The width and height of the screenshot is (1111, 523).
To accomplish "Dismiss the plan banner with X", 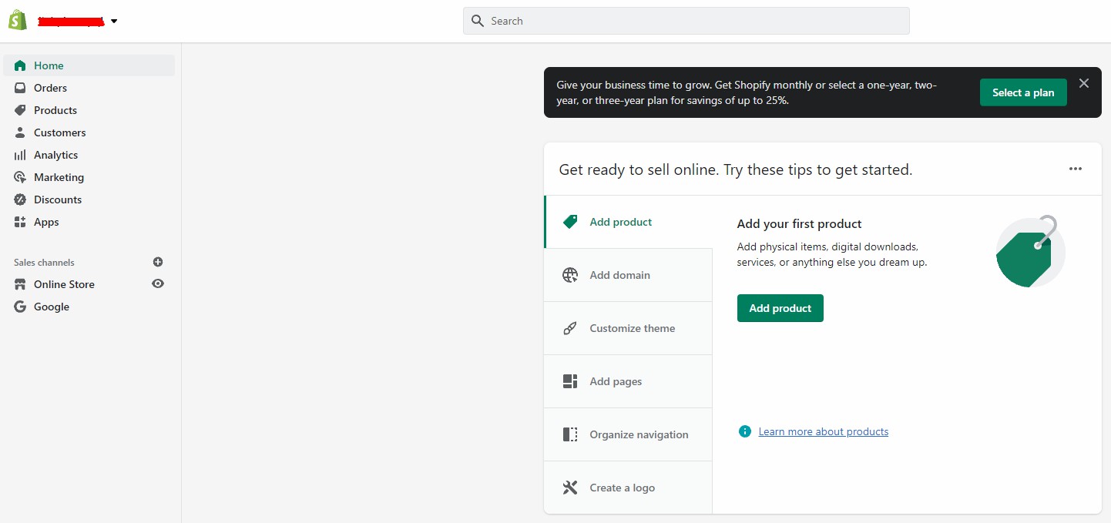I will click(x=1084, y=83).
